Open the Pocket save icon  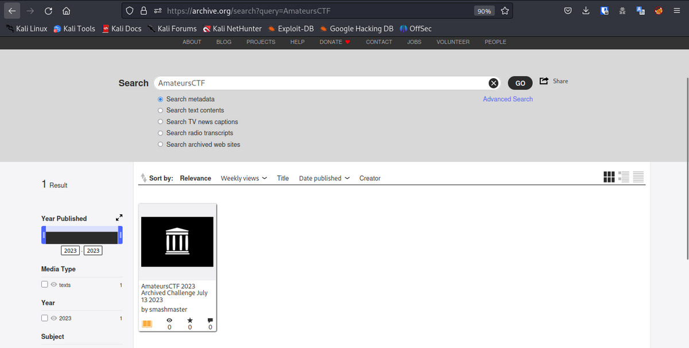(x=567, y=11)
